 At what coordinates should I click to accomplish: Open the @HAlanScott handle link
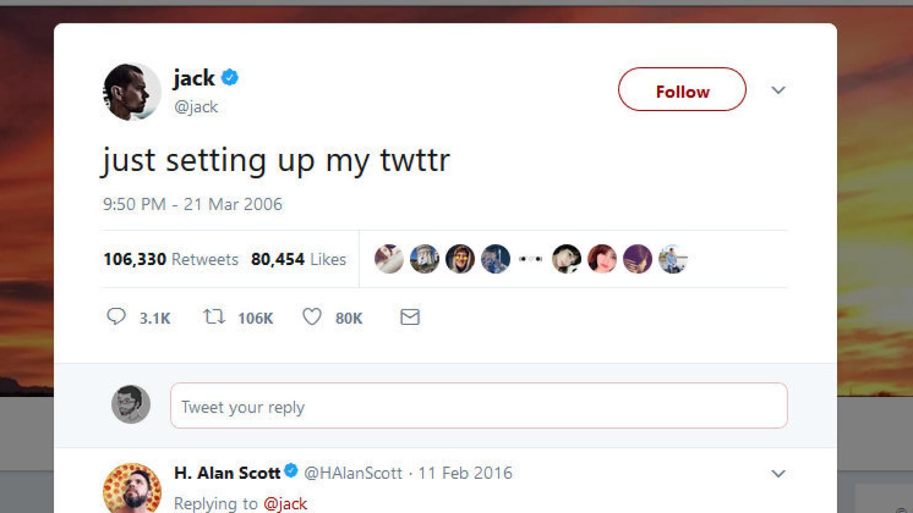(x=353, y=473)
